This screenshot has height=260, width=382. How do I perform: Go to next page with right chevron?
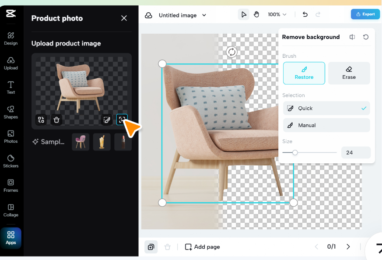pyautogui.click(x=348, y=246)
